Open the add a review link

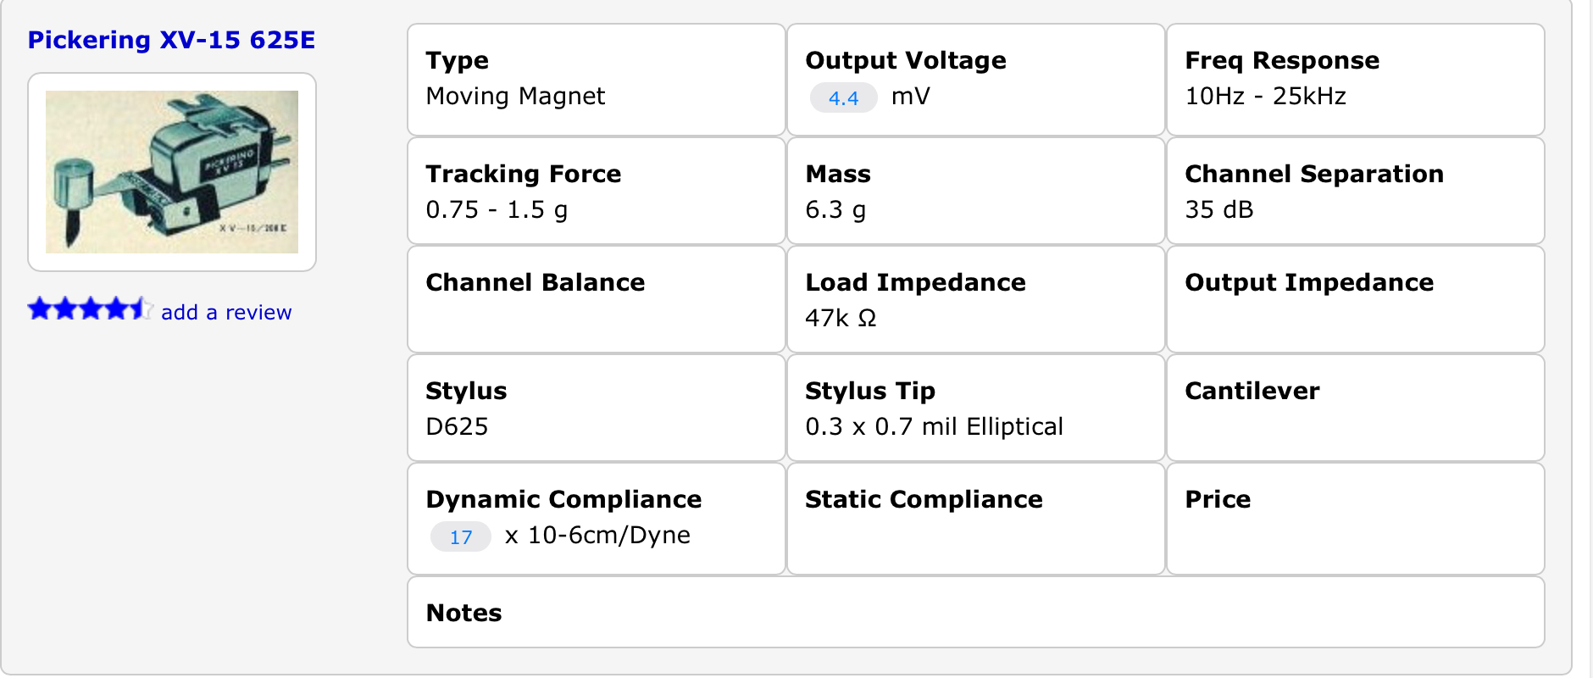click(226, 313)
